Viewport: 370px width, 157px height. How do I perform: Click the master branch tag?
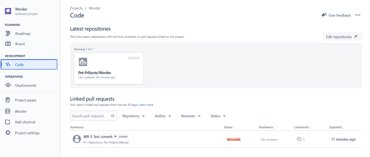123,137
